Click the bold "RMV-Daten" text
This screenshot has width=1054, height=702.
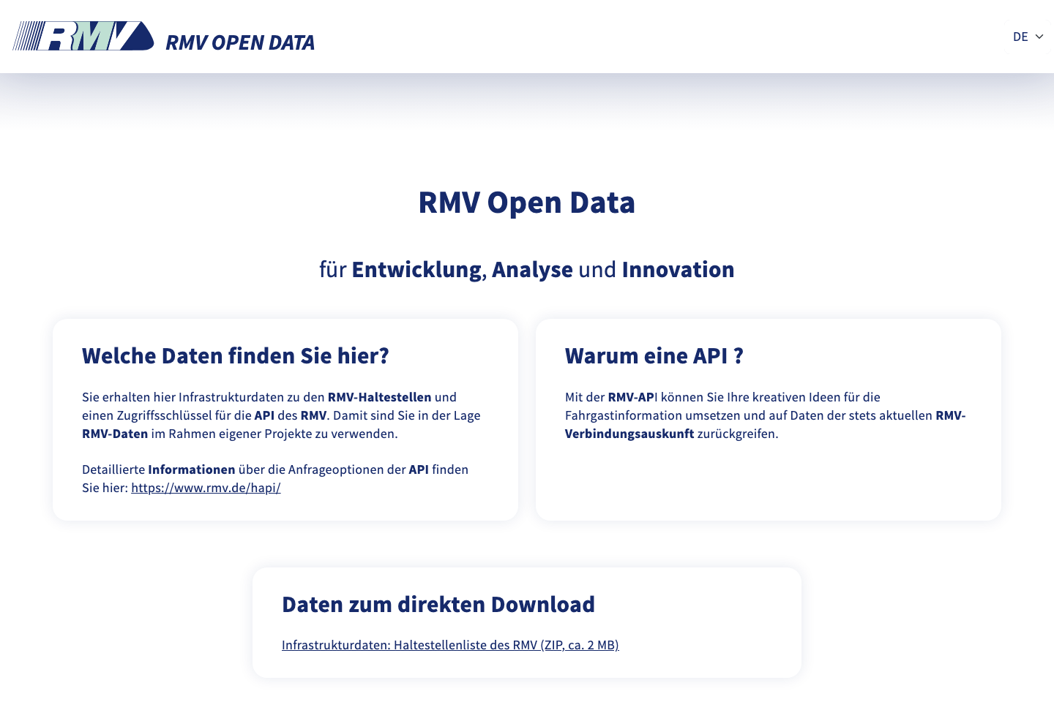[x=115, y=434]
